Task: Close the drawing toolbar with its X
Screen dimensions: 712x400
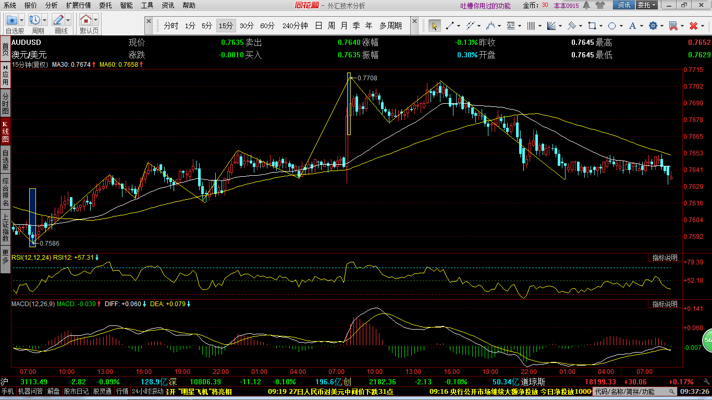Action: click(414, 22)
